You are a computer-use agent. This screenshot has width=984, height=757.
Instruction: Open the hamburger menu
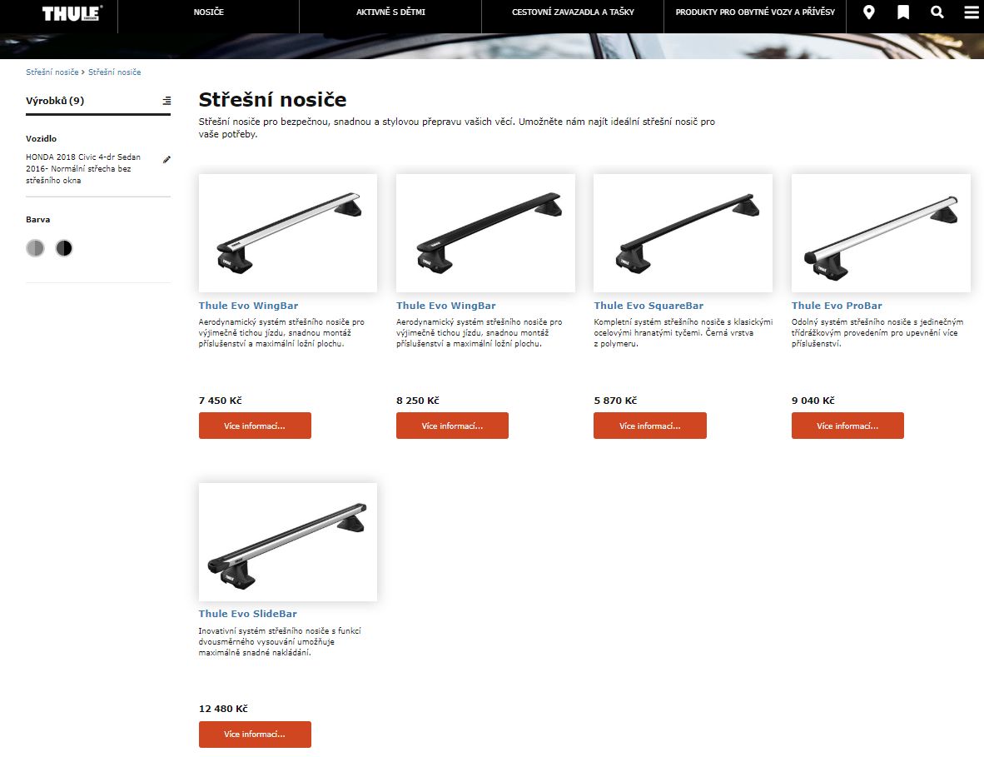coord(971,12)
